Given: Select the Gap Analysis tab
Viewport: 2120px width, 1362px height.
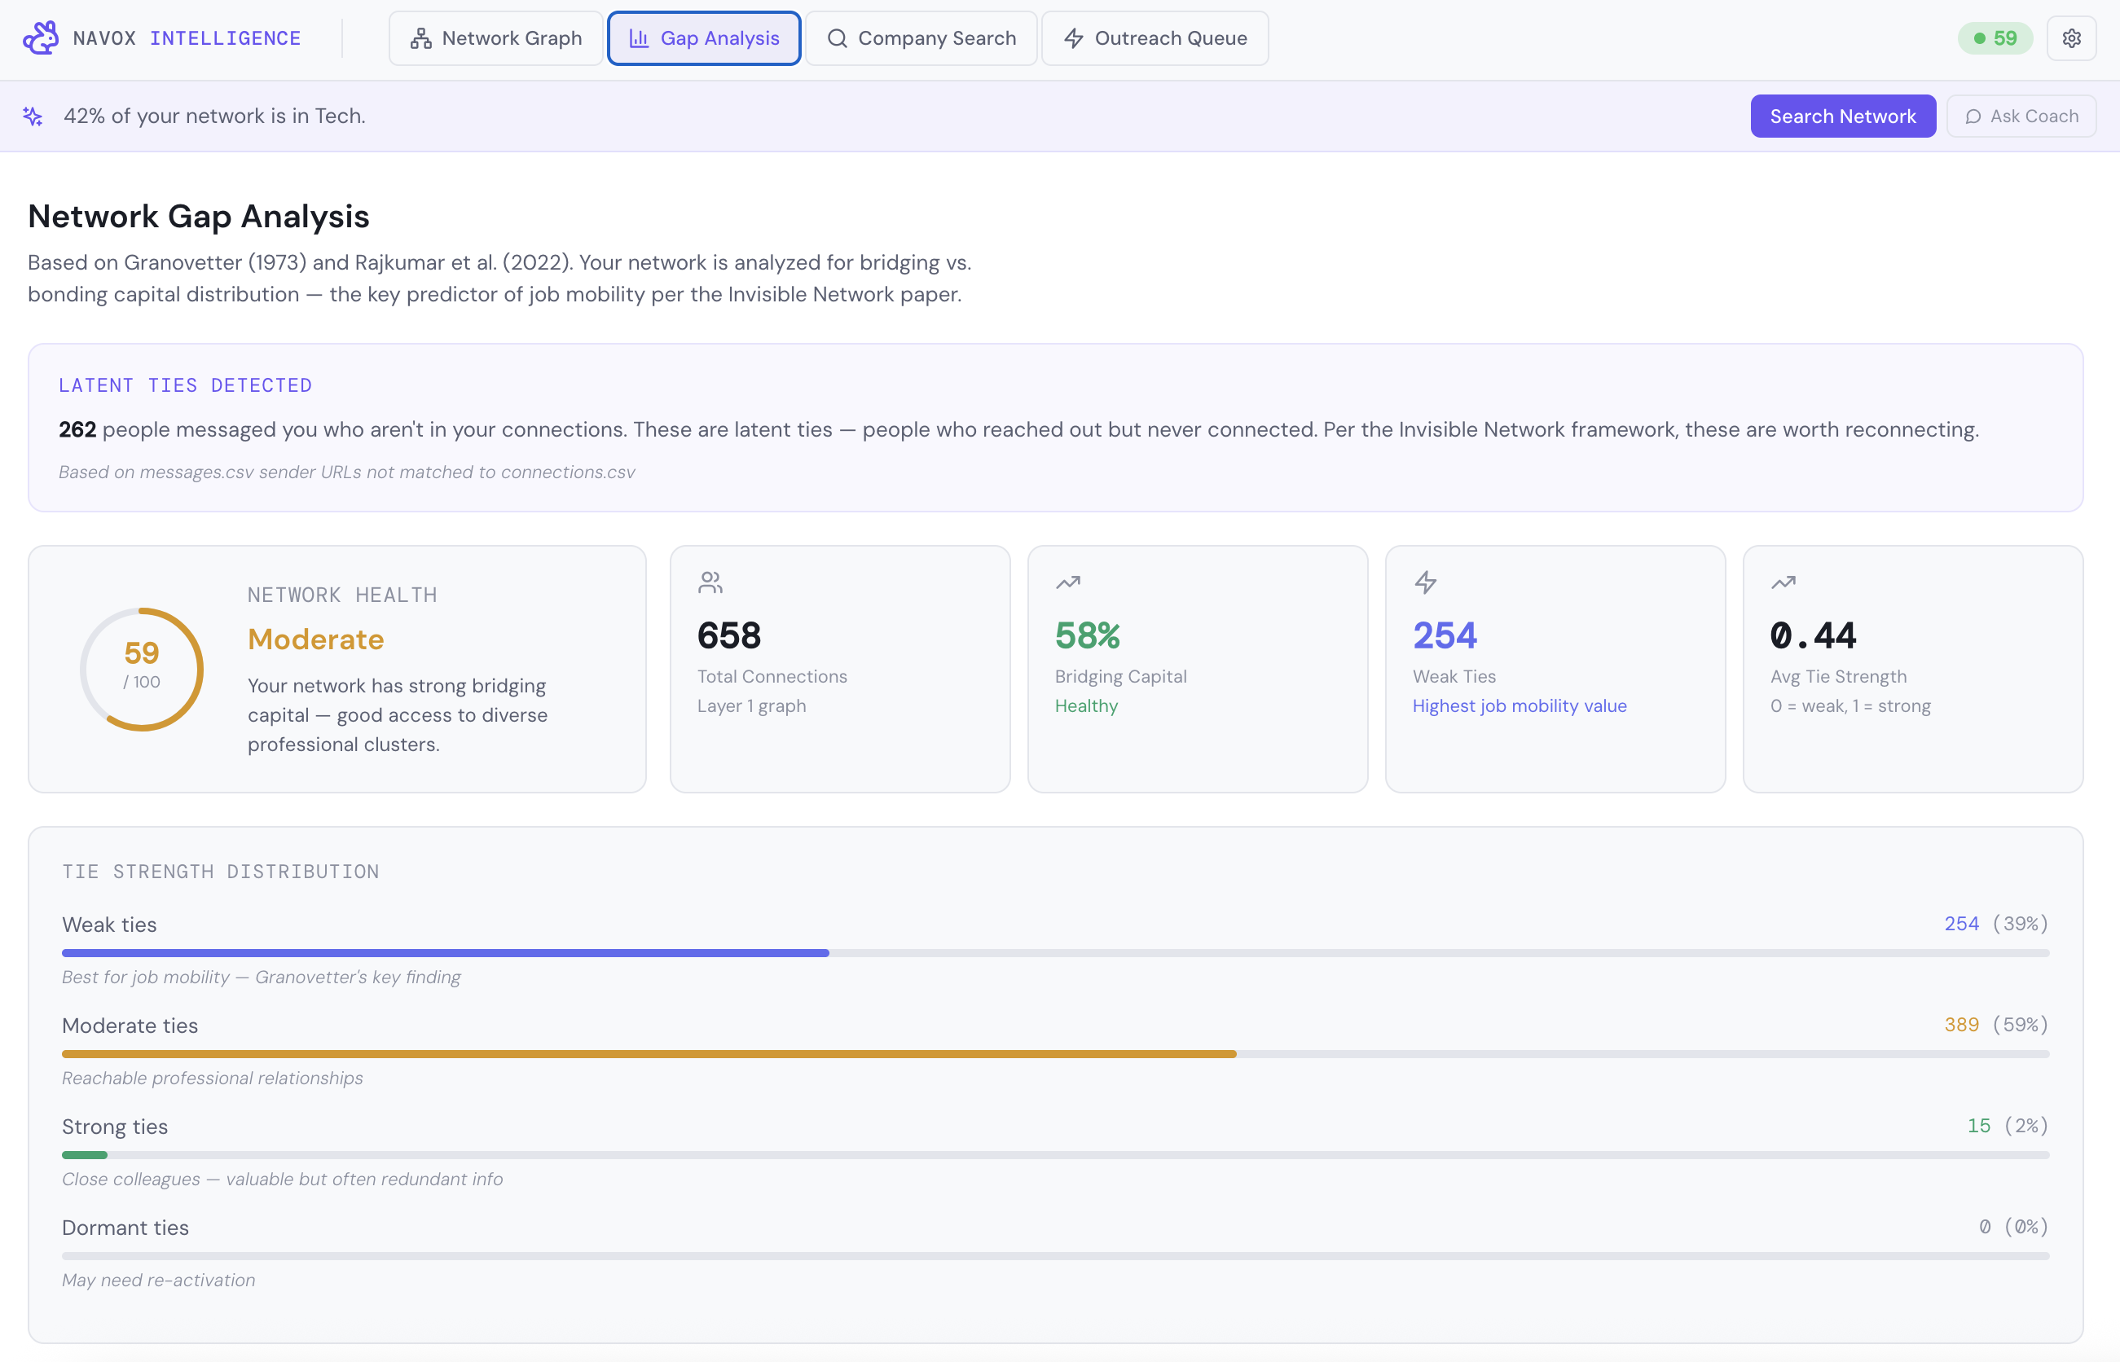Looking at the screenshot, I should pyautogui.click(x=704, y=38).
